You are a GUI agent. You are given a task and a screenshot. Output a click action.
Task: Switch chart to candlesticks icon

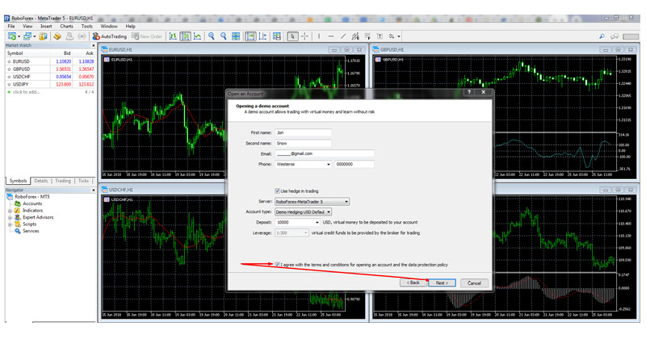pos(186,36)
